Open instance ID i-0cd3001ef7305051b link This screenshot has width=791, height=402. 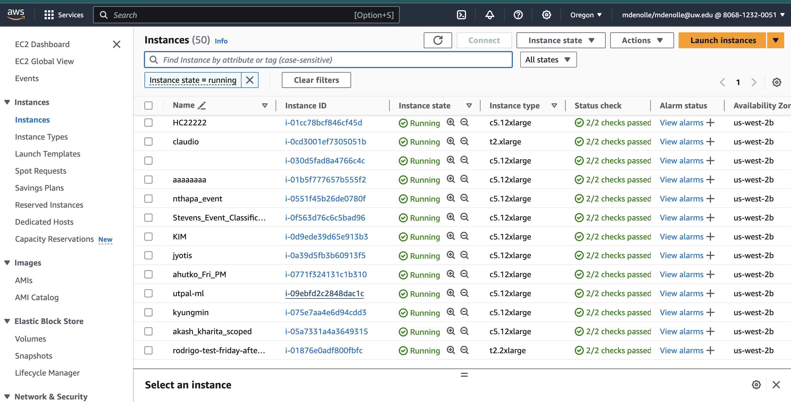(325, 142)
